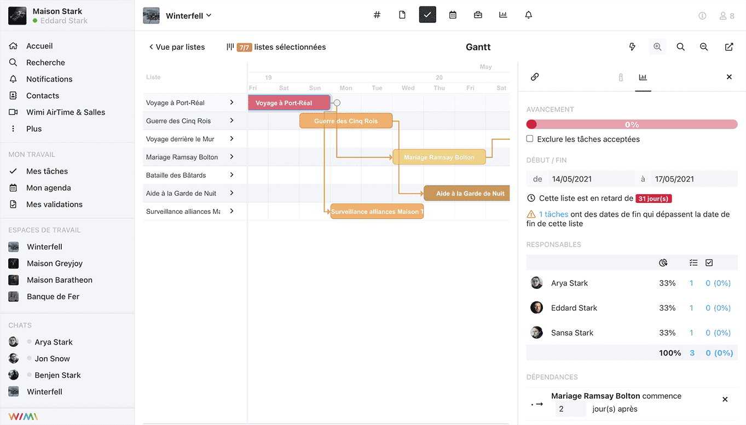Remove the Mariage Ramsay Bolton dependency

(x=725, y=400)
